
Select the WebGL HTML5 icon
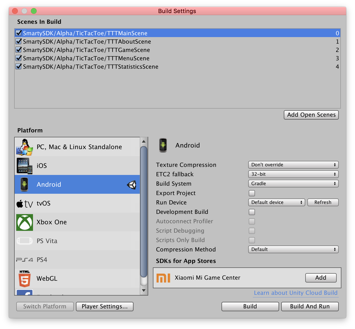point(24,278)
